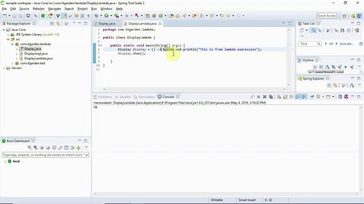This screenshot has width=364, height=204.
Task: Click Remove All Terminated Launches in Console
Action: [271, 97]
